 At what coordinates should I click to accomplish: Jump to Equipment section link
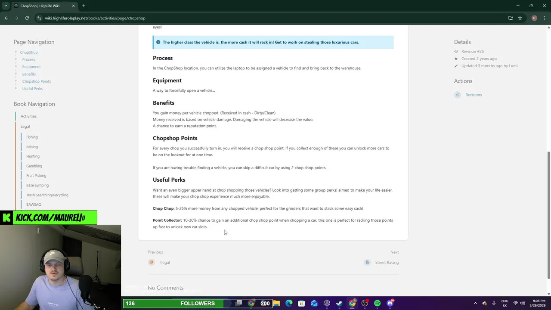click(x=31, y=67)
